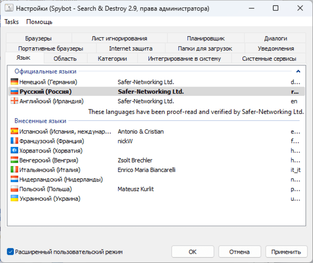Open the Системные сервисы tab
313x263 pixels.
(x=269, y=59)
